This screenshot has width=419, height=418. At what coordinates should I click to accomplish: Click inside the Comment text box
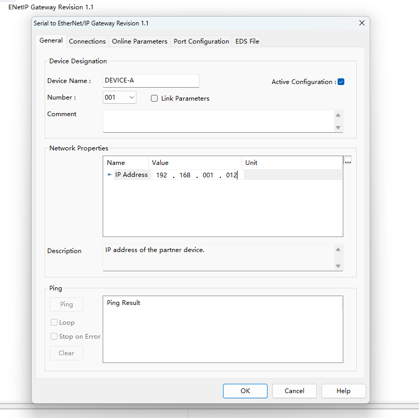coord(218,121)
